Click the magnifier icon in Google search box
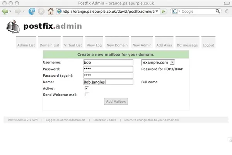Viewport: 232px width, 155px height. pyautogui.click(x=217, y=12)
